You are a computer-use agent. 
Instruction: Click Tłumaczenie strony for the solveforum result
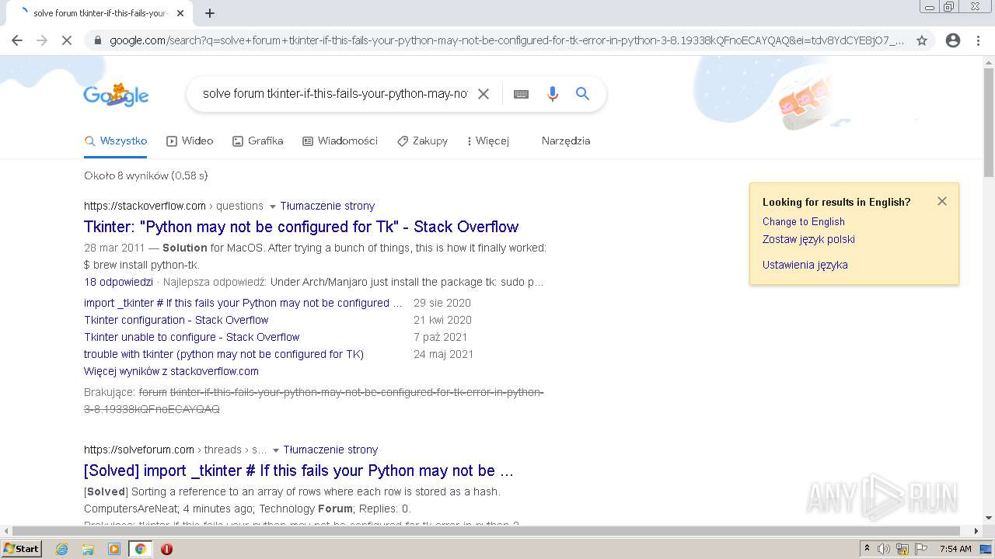[x=330, y=450]
